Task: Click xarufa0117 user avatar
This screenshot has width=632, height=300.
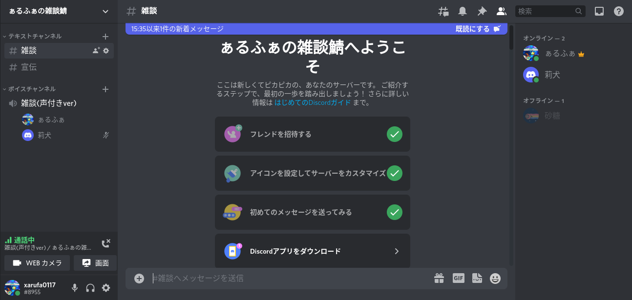Action: pyautogui.click(x=12, y=287)
